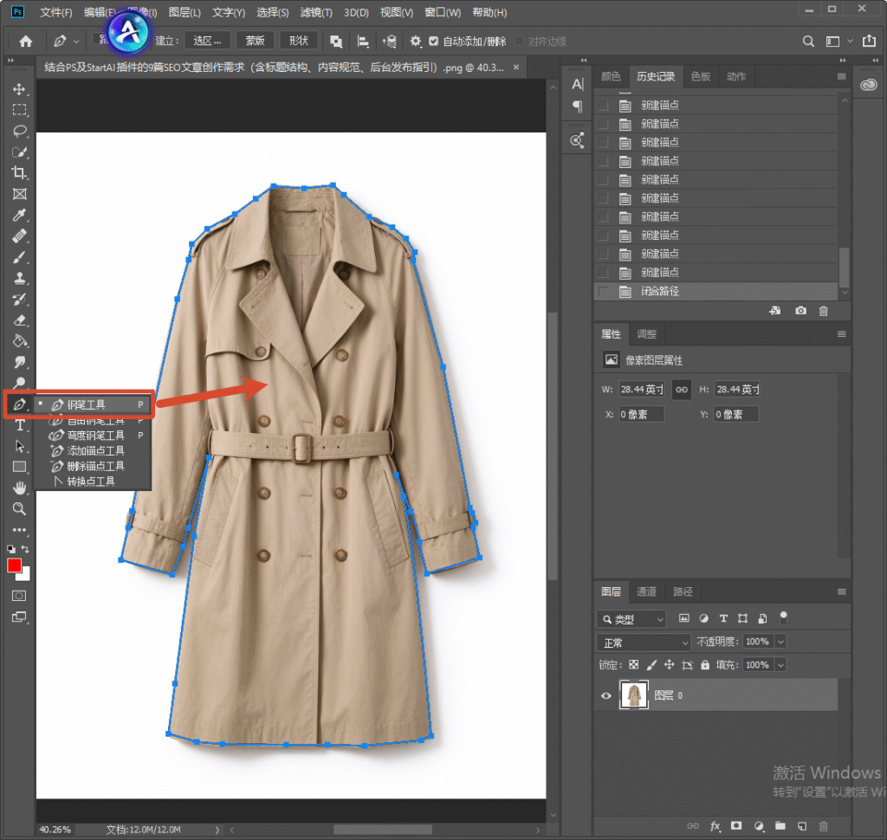Image resolution: width=887 pixels, height=840 pixels.
Task: Select the Eyedropper tool
Action: [x=19, y=215]
